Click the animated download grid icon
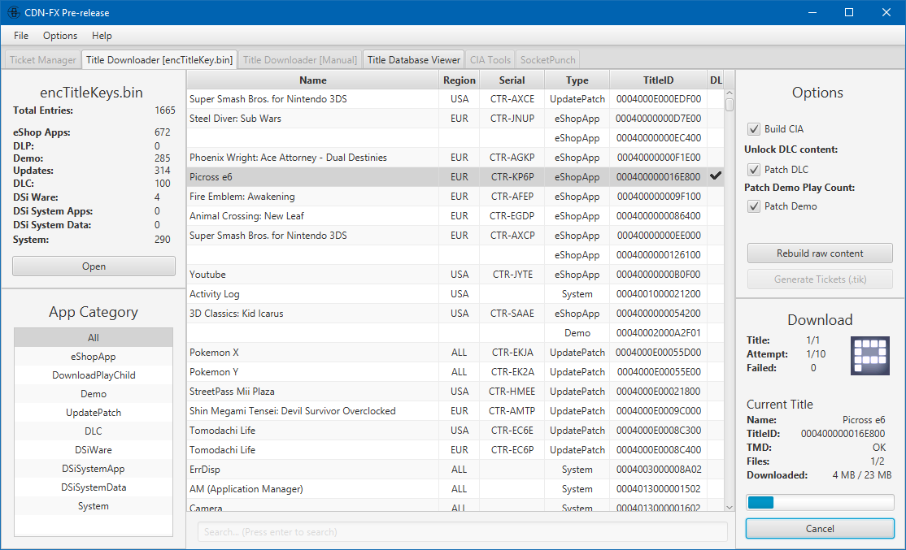This screenshot has height=550, width=906. (870, 356)
